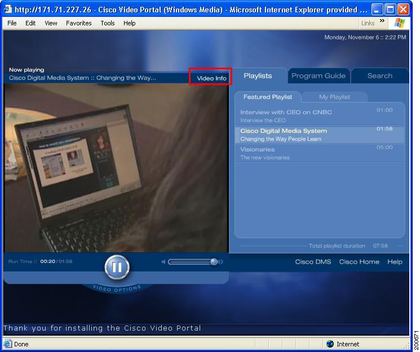This screenshot has height=352, width=420.
Task: Open the Search tab
Action: click(380, 76)
